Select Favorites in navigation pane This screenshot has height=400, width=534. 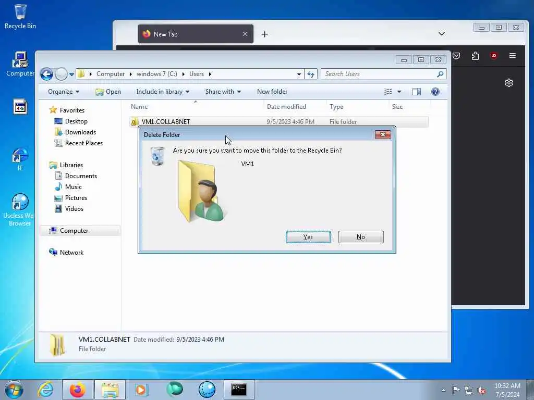click(67, 110)
